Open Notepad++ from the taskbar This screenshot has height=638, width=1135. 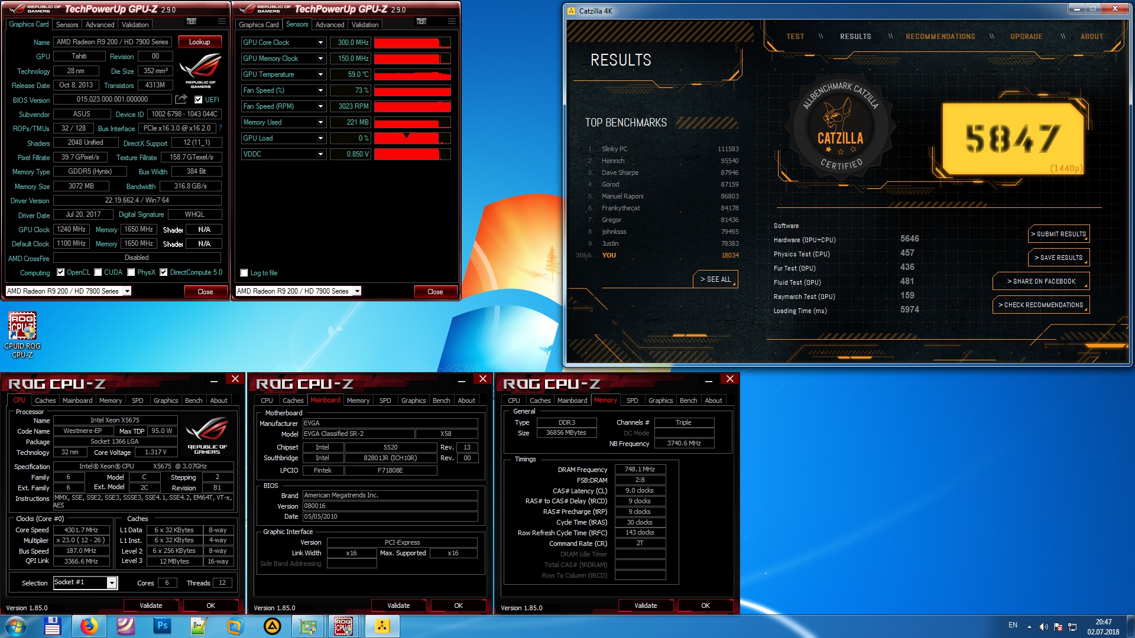(x=199, y=626)
